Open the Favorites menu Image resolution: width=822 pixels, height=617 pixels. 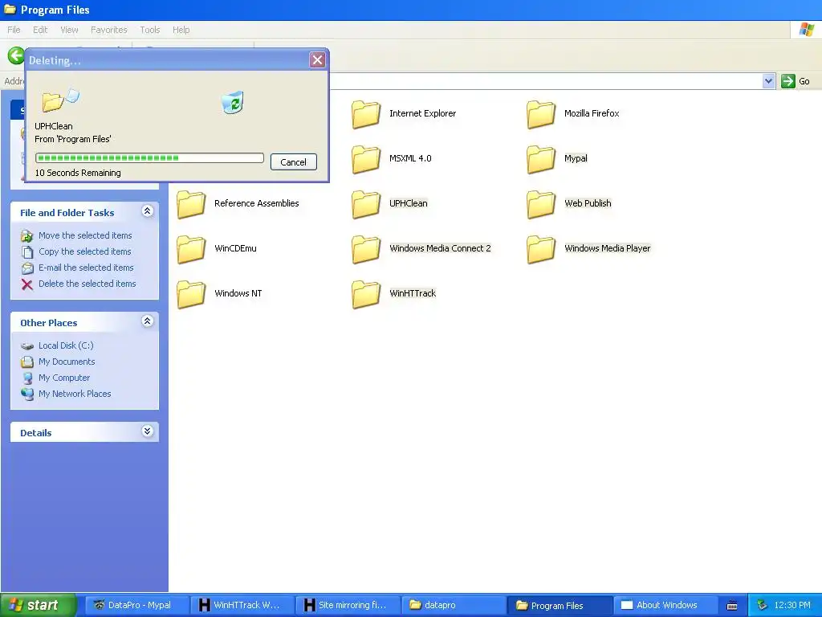109,30
